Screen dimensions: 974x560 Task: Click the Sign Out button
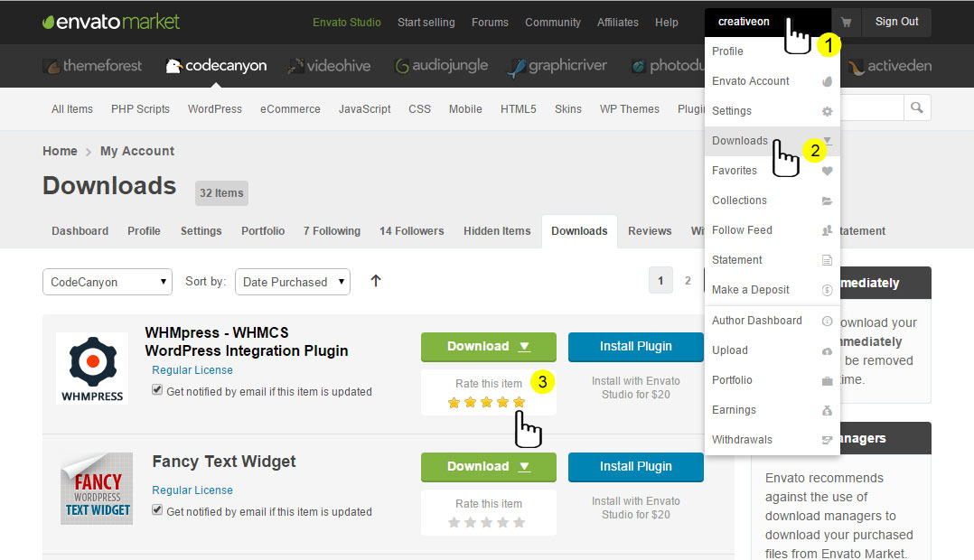pos(896,22)
